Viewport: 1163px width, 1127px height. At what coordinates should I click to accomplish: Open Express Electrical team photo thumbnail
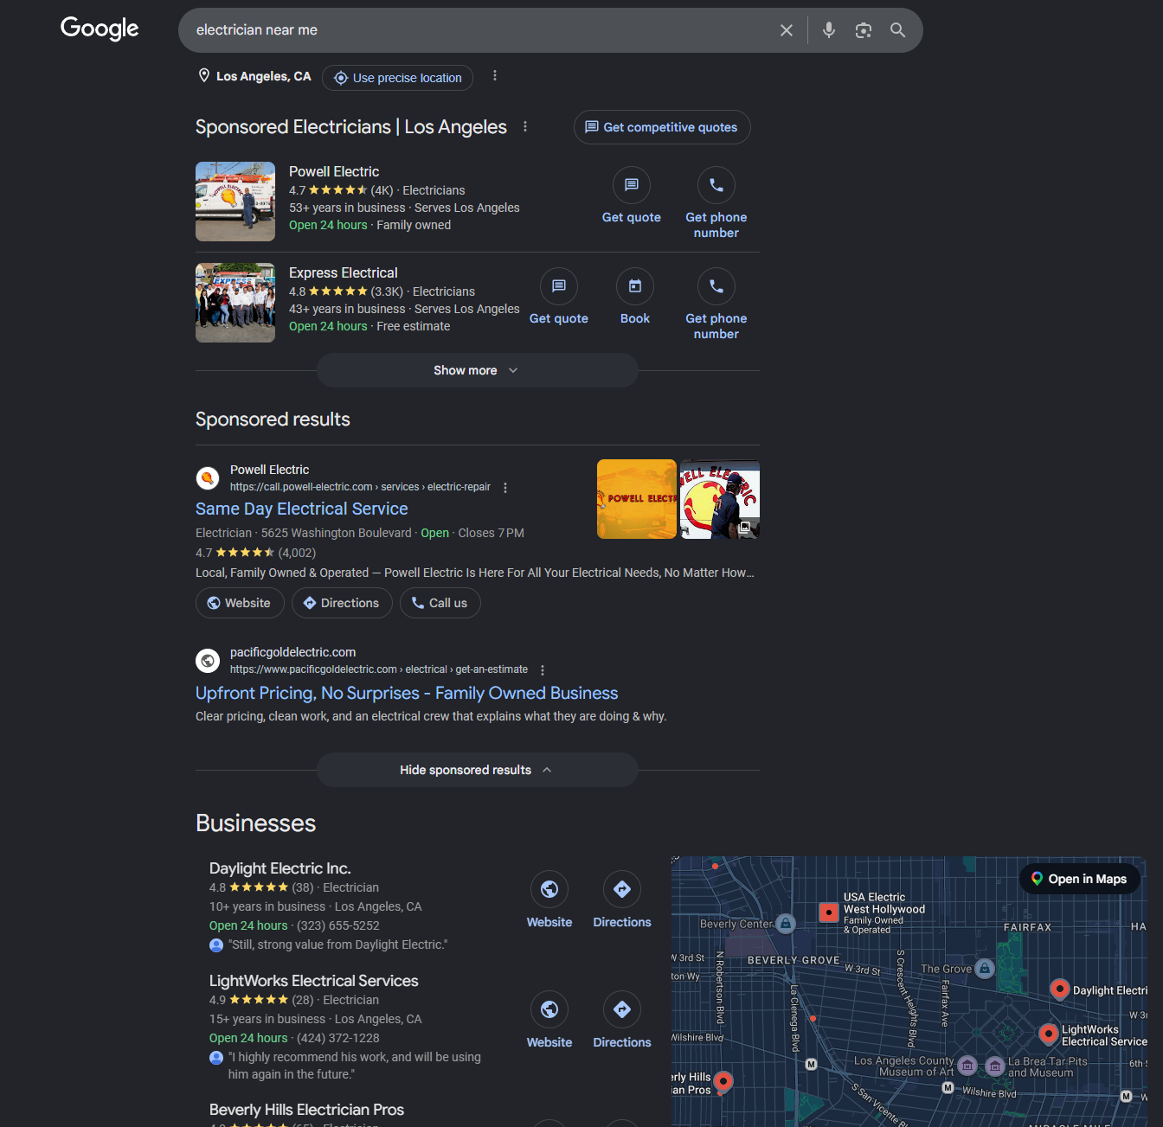pos(235,303)
